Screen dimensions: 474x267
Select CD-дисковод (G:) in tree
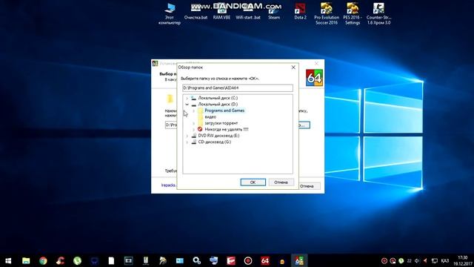point(214,142)
